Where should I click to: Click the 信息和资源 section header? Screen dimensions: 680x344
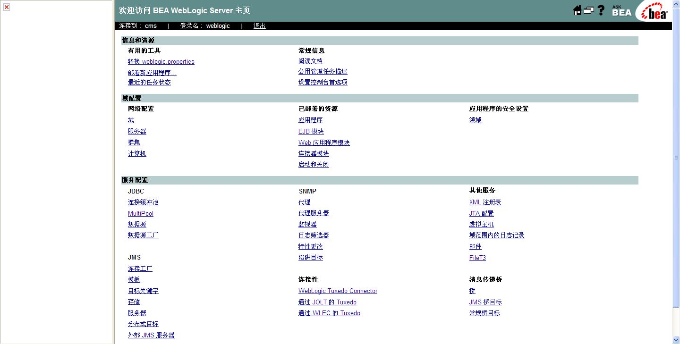(380, 41)
